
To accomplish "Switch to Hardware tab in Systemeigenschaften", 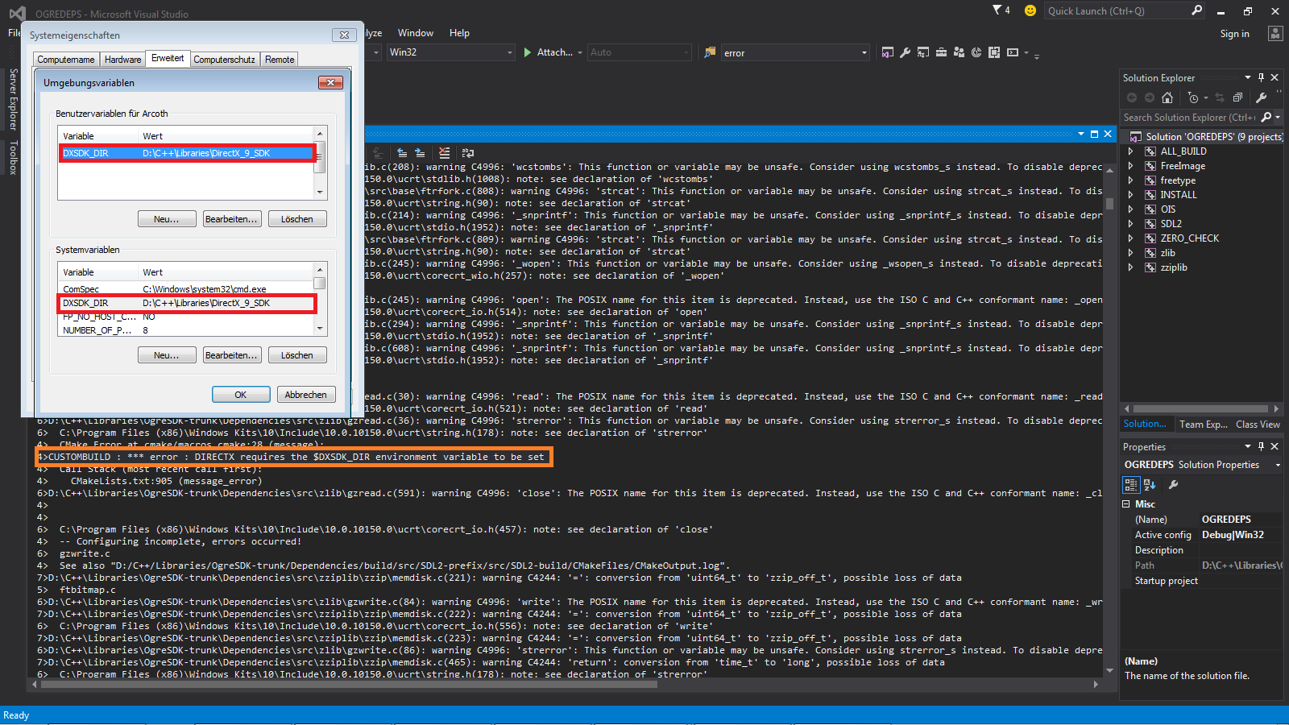I will click(x=122, y=60).
